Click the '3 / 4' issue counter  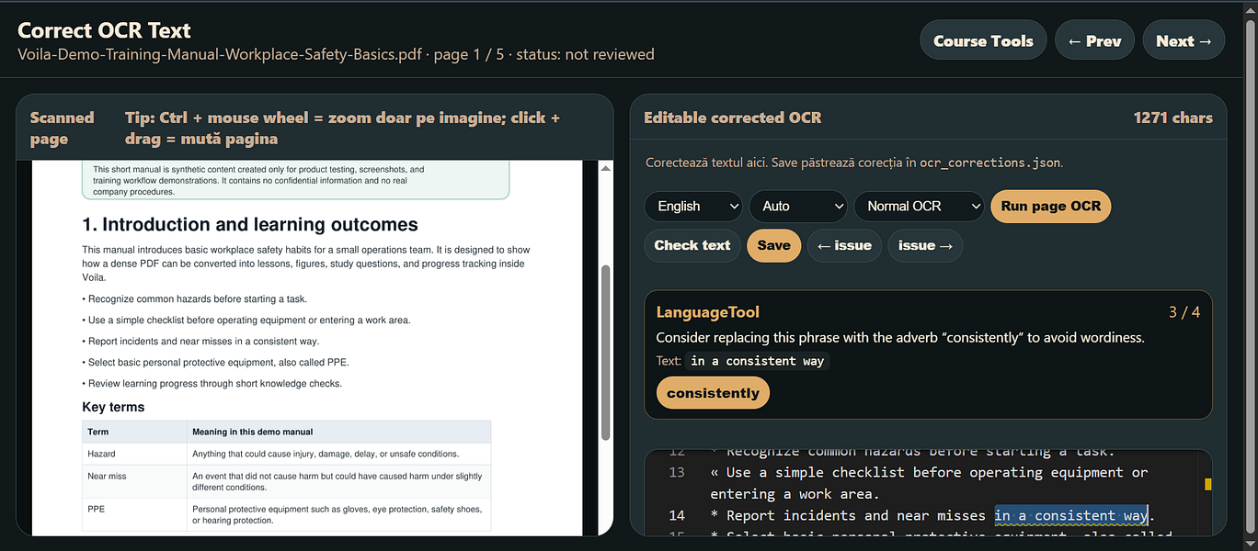[x=1184, y=312]
